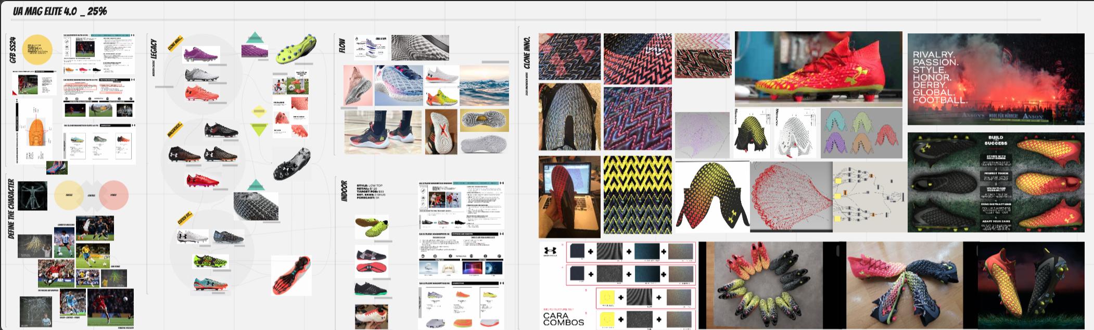Image resolution: width=1094 pixels, height=330 pixels.
Task: Click the 'GFB SS24' section label
Action: (x=13, y=50)
